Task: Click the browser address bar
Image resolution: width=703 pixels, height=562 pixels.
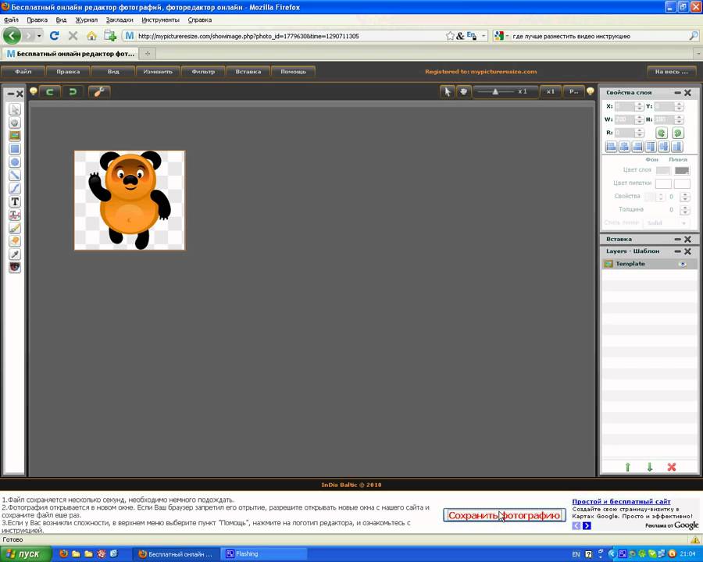Action: 290,36
